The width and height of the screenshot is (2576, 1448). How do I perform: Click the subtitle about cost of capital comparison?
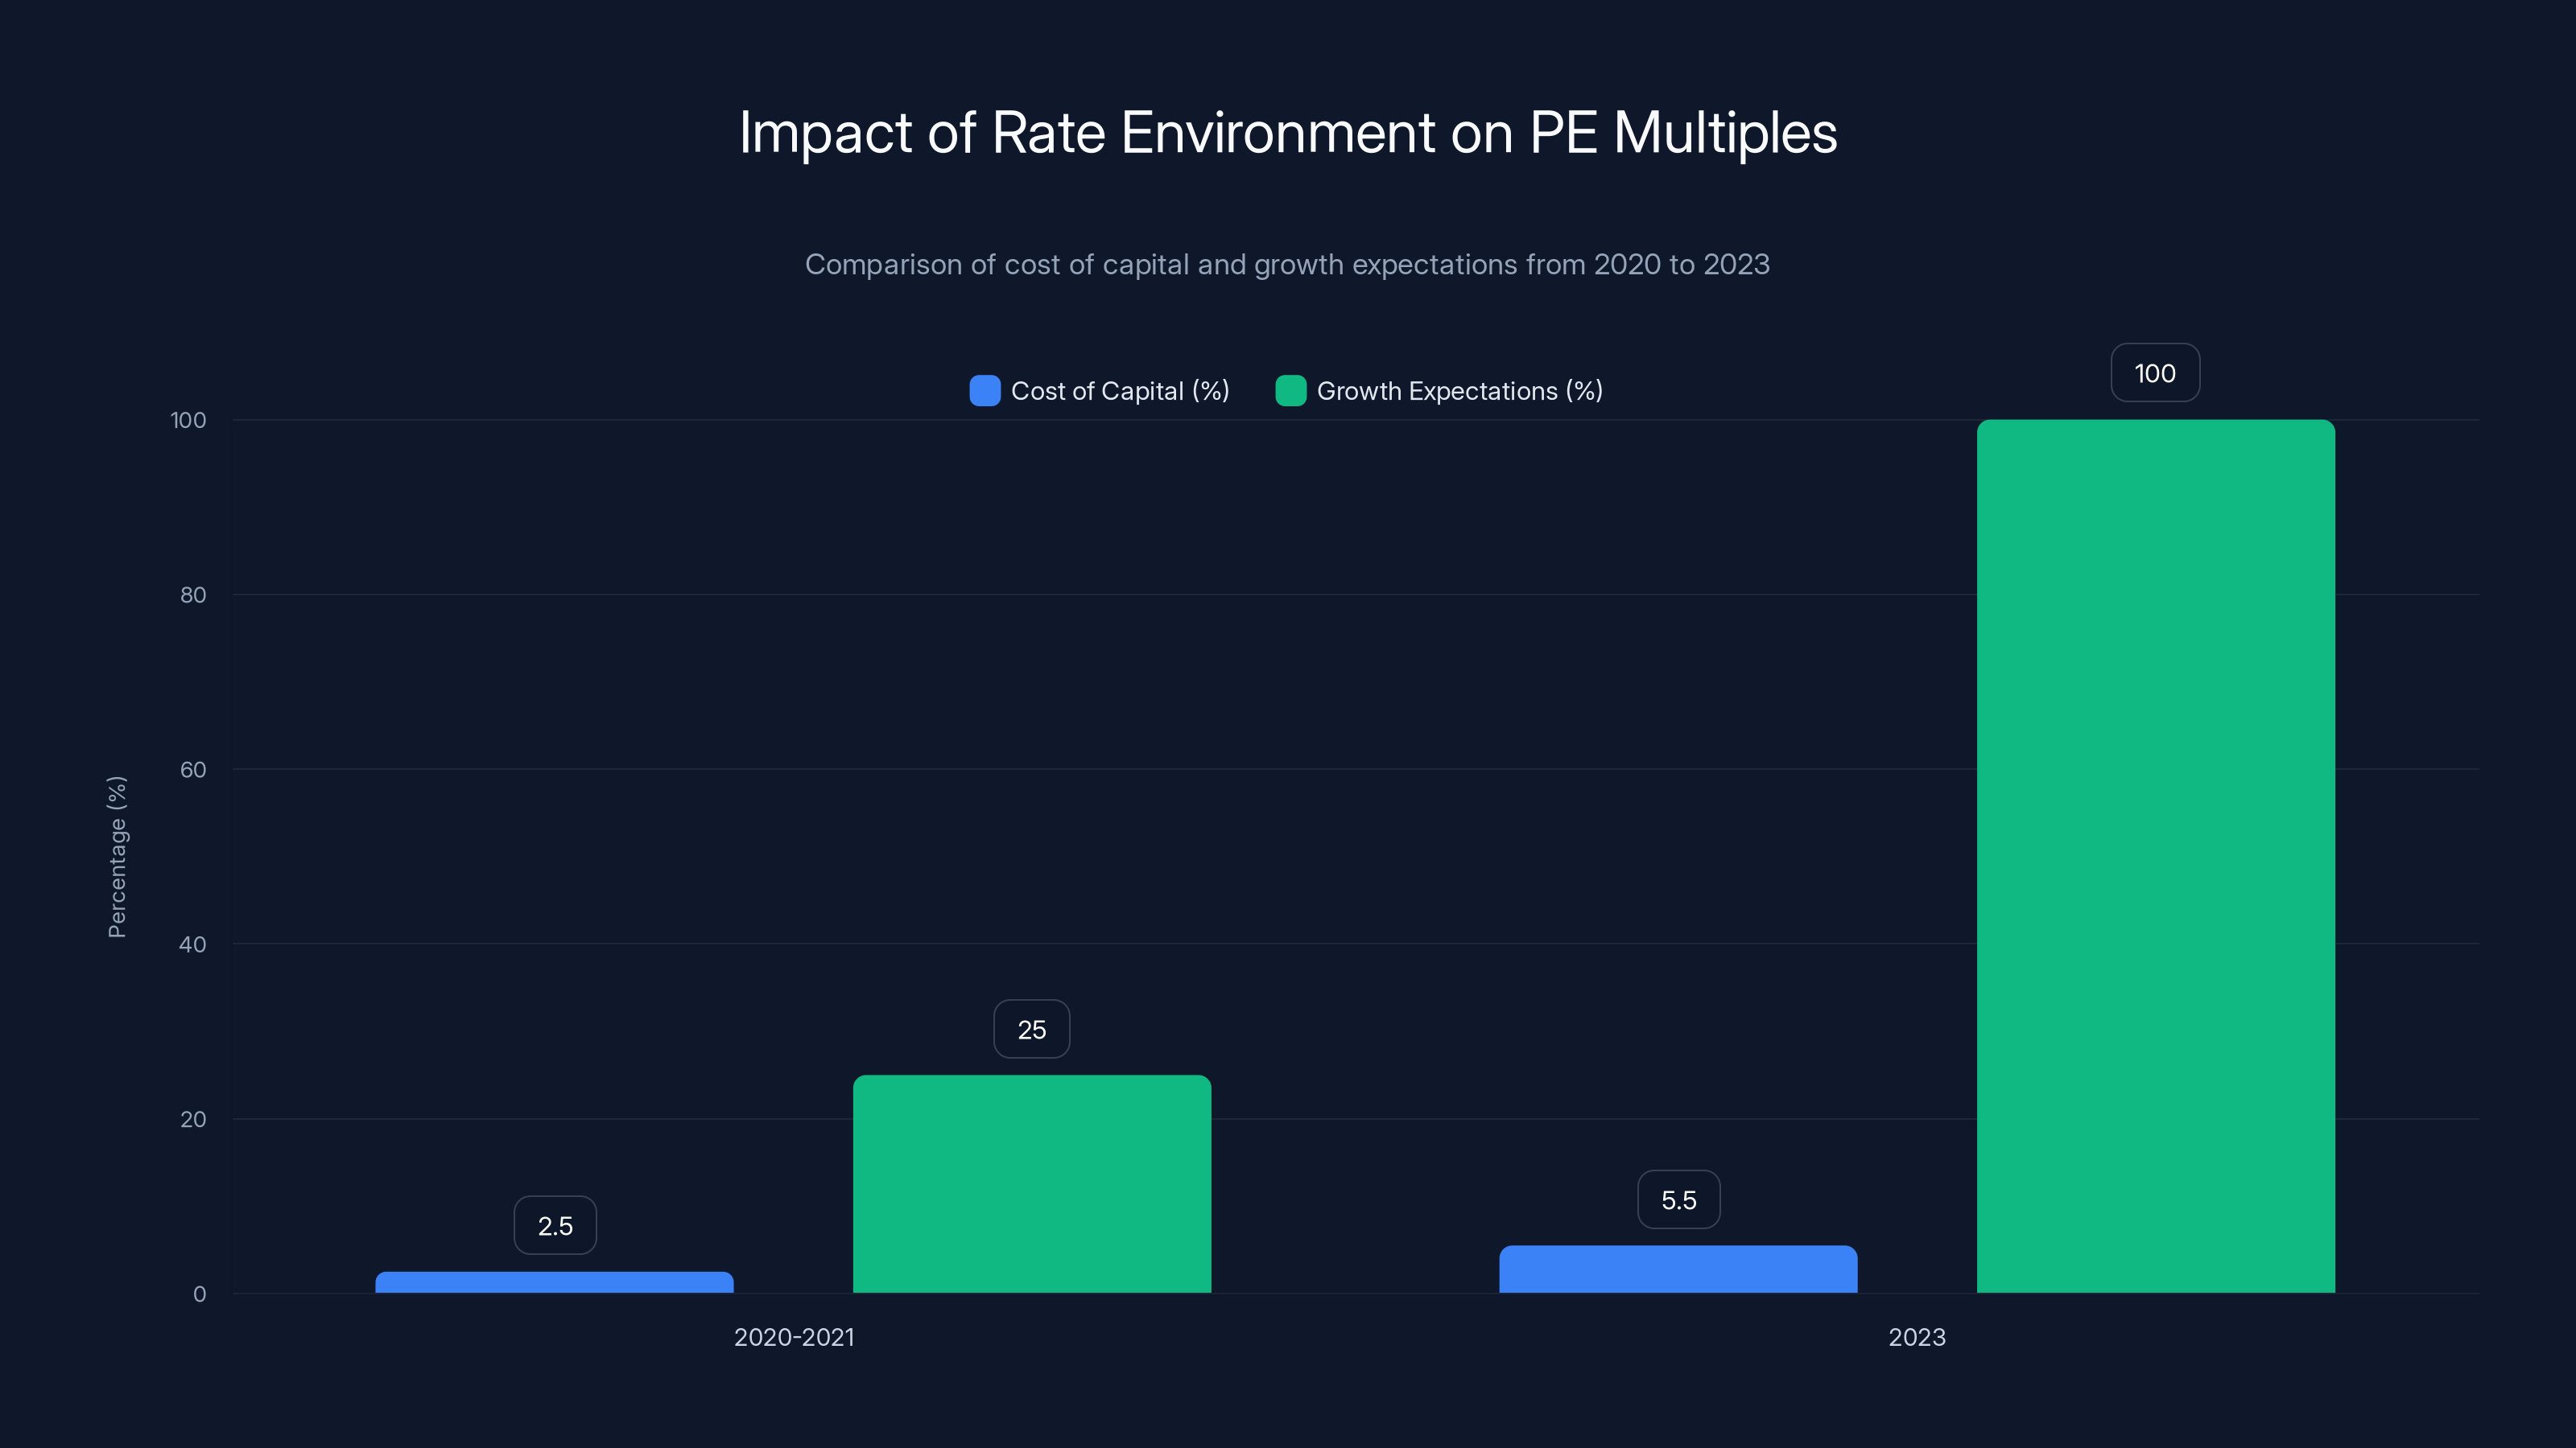1288,264
